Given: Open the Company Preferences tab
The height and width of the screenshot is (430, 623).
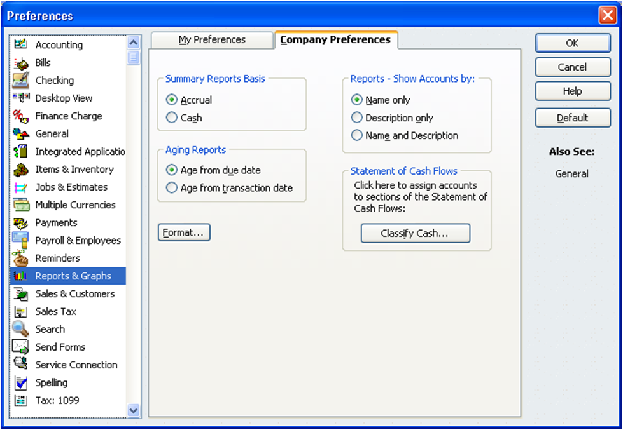Looking at the screenshot, I should point(335,39).
